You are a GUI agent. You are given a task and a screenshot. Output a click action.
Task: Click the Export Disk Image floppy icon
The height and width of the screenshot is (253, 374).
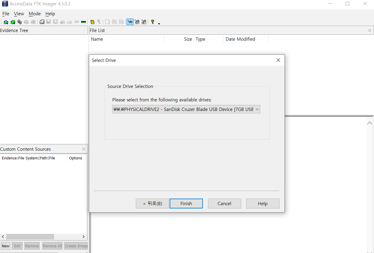[x=48, y=22]
